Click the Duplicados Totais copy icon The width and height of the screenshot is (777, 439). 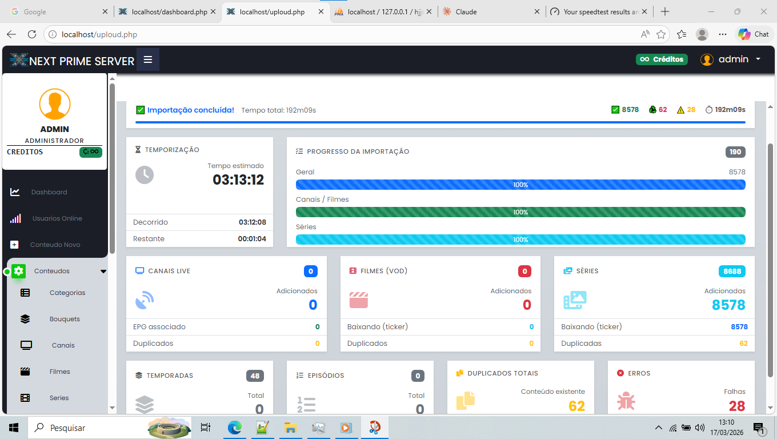point(466,401)
